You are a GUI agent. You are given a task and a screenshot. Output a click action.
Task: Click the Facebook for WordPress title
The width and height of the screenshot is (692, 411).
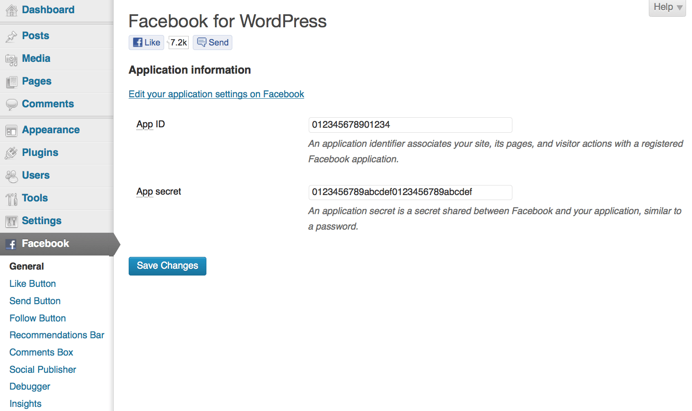pos(227,21)
